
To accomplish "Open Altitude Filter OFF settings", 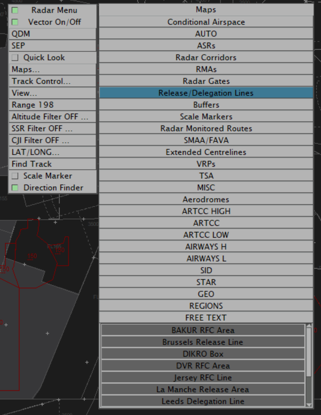I will [x=52, y=117].
